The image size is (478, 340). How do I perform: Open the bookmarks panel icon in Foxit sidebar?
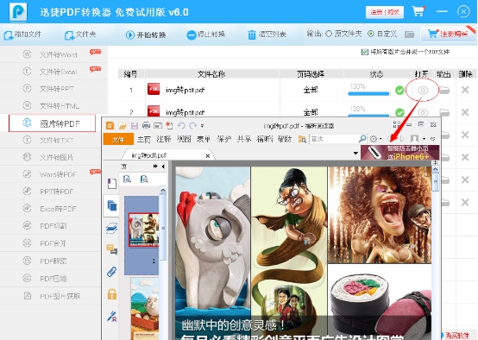pyautogui.click(x=111, y=183)
